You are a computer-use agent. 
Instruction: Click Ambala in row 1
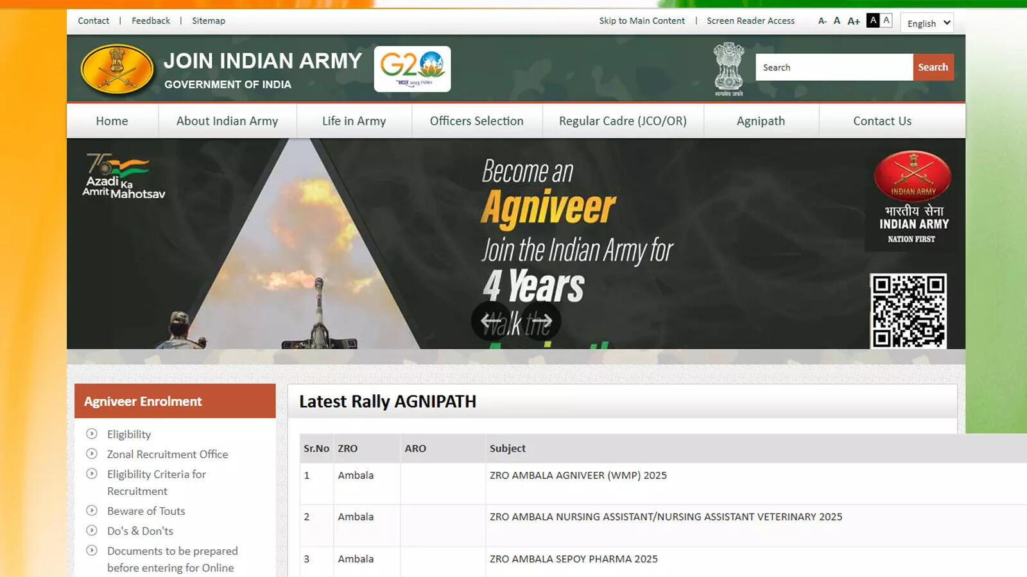pos(356,475)
